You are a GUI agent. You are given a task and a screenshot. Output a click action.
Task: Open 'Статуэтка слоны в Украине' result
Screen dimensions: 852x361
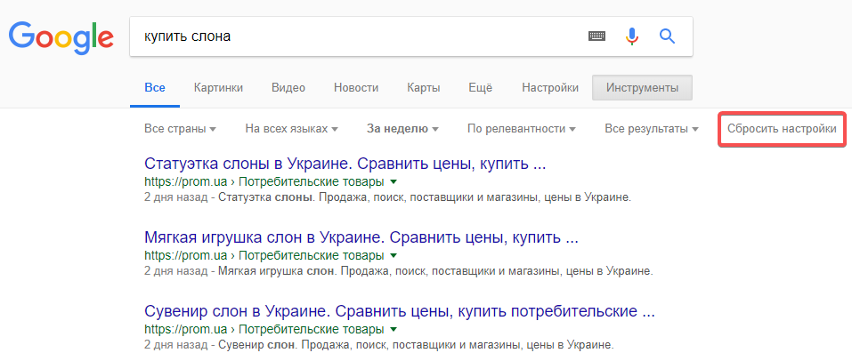pos(345,164)
